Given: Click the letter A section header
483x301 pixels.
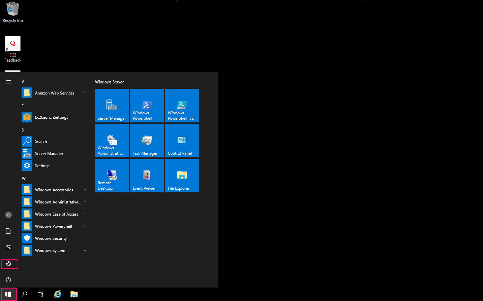Looking at the screenshot, I should click(x=23, y=82).
